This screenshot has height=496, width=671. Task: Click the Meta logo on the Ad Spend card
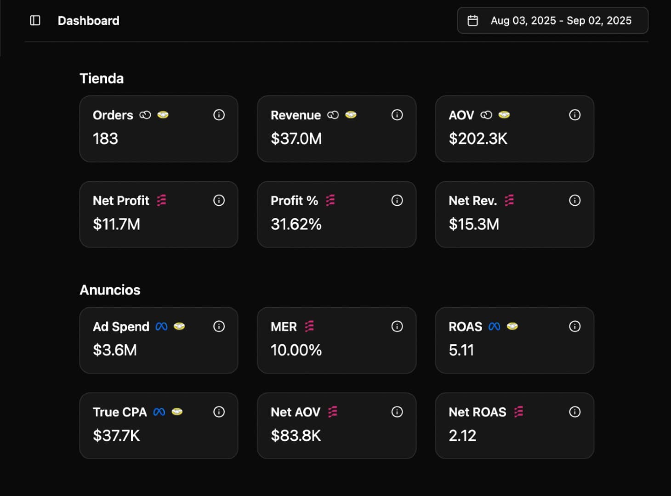(x=161, y=327)
